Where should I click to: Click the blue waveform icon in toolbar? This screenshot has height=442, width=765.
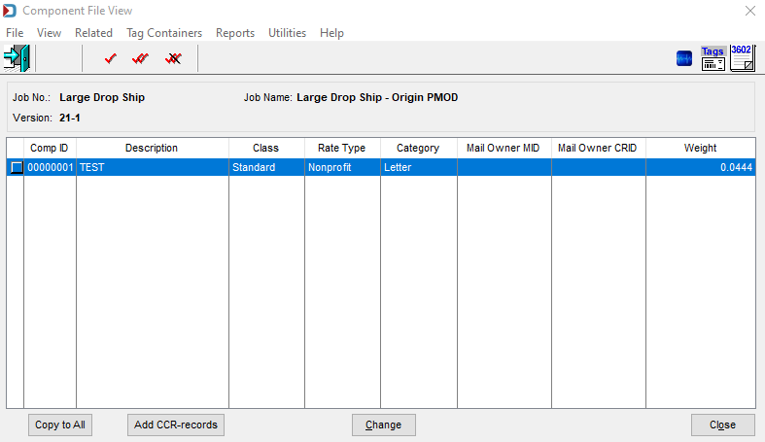tap(684, 59)
